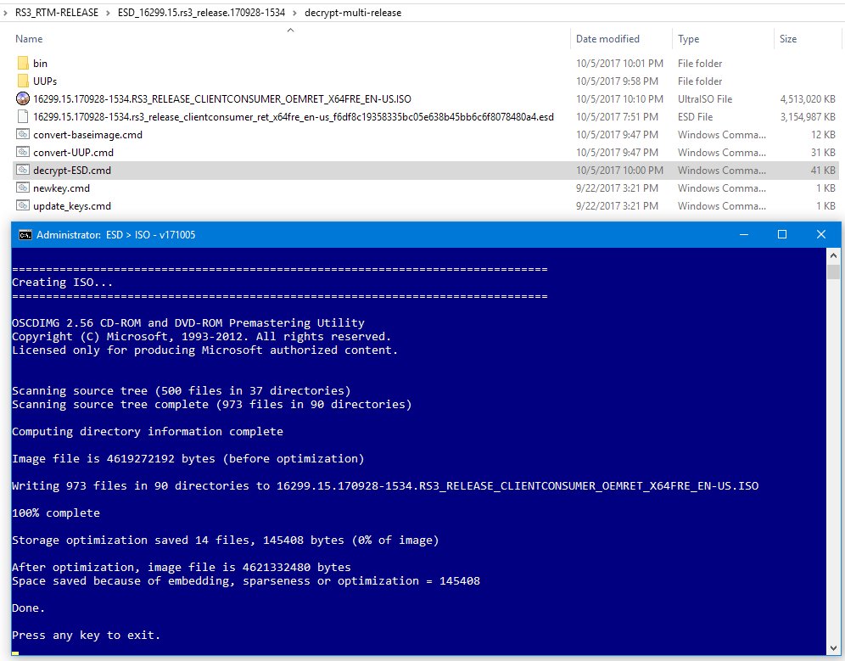Close the ESD > ISO console window
Viewport: 845px width, 661px height.
(x=820, y=234)
